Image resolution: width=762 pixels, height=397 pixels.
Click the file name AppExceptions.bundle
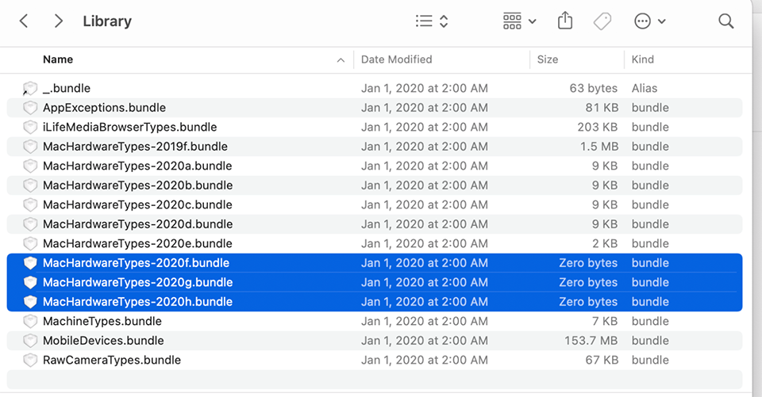point(105,108)
